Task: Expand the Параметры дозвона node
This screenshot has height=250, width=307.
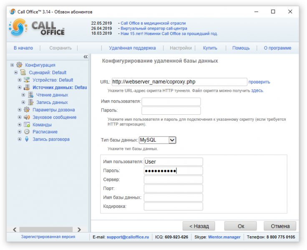Action: (20, 110)
